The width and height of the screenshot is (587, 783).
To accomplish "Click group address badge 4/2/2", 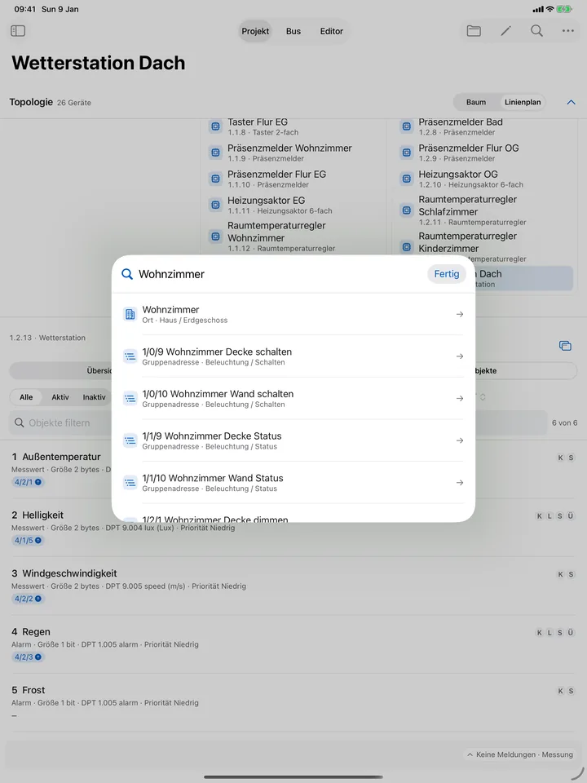I will pyautogui.click(x=28, y=599).
